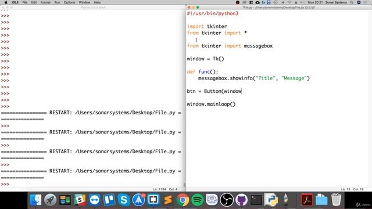Click the Wi-Fi status icon
This screenshot has height=209, width=372.
(x=289, y=2)
